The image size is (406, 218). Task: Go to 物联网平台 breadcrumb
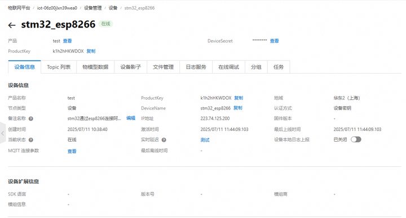coord(19,8)
